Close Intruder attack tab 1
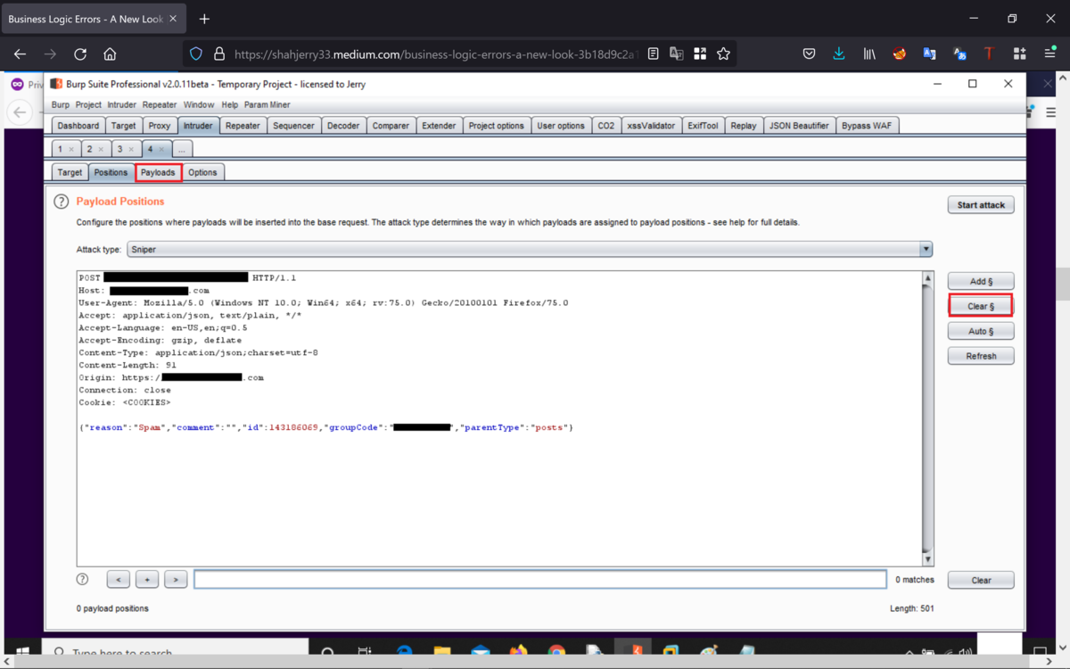The width and height of the screenshot is (1070, 669). click(71, 149)
